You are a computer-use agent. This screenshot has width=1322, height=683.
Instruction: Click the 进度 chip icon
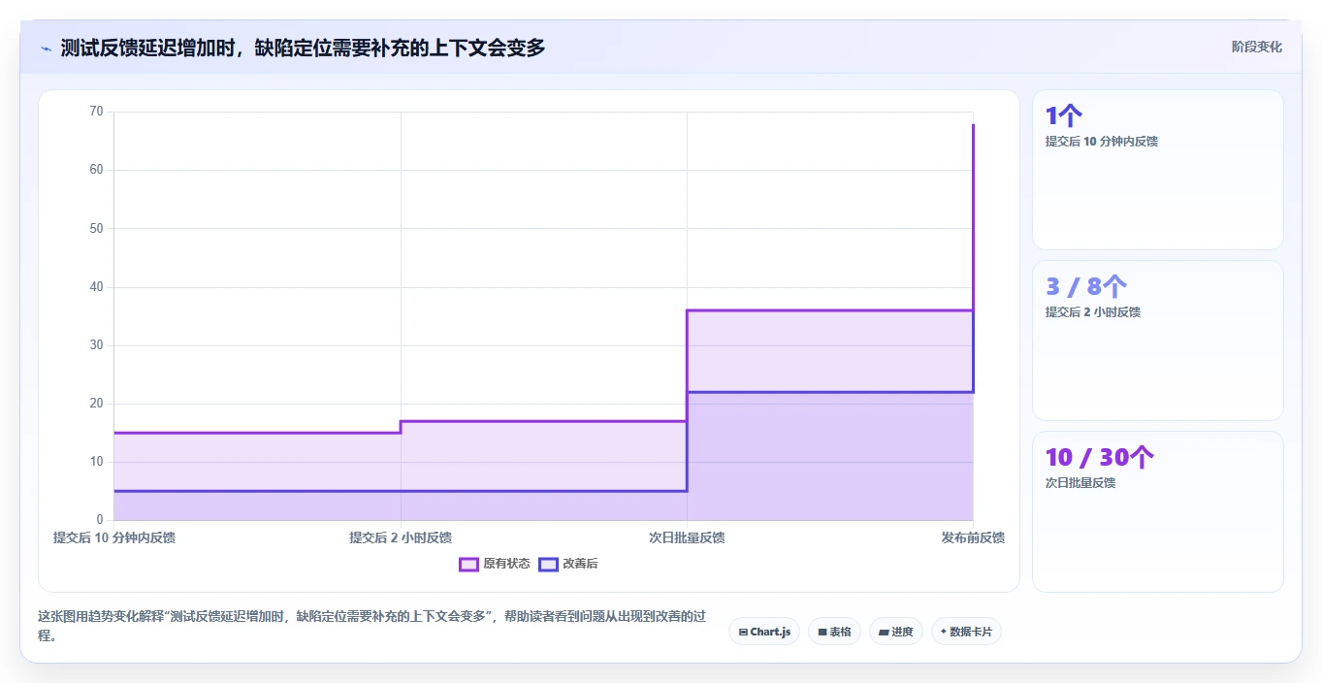pos(884,632)
